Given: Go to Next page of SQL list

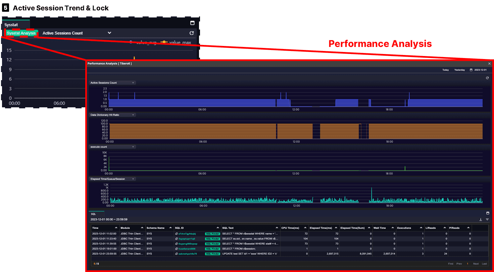Looking at the screenshot, I should 476,264.
